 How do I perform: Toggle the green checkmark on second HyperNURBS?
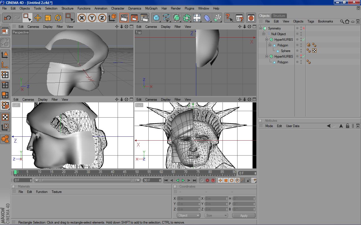tap(304, 57)
